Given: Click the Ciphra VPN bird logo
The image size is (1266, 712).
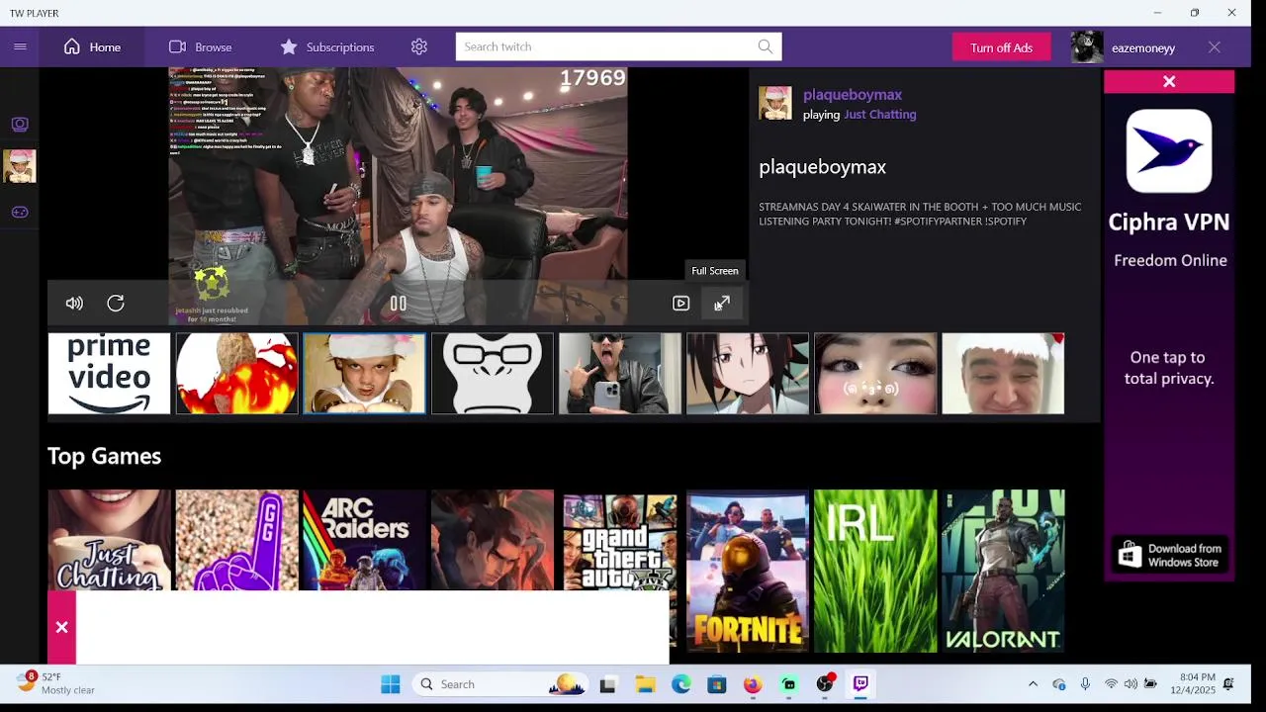Looking at the screenshot, I should tap(1169, 151).
